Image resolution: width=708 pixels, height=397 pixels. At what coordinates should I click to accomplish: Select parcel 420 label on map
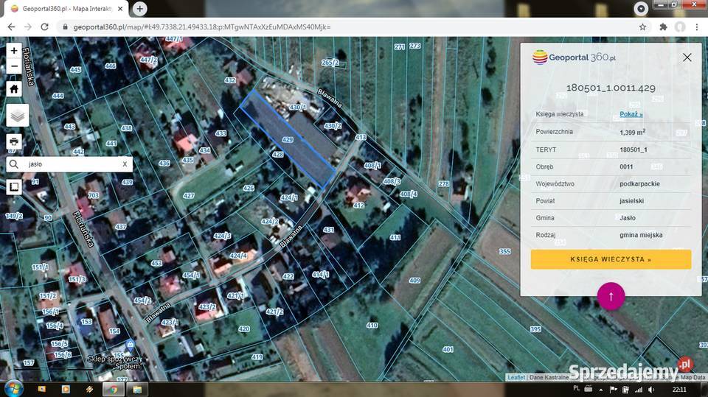(244, 329)
